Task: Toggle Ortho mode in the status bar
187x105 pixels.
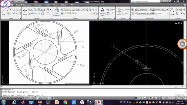Action: 31,98
